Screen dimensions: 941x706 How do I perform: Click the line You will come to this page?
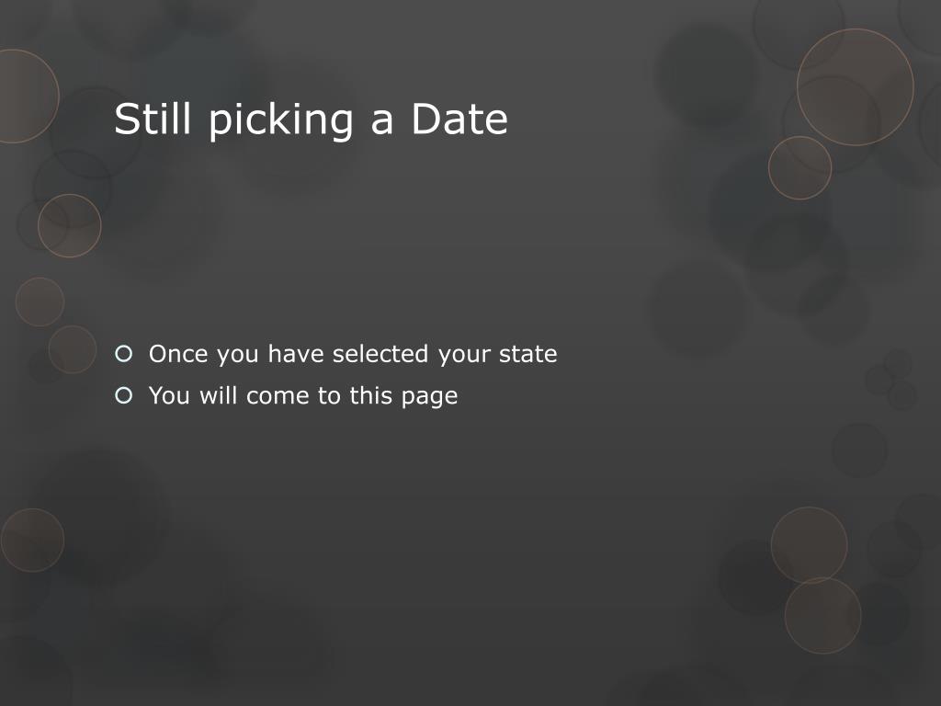click(303, 396)
